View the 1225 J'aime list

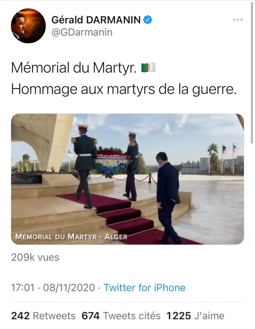click(195, 316)
